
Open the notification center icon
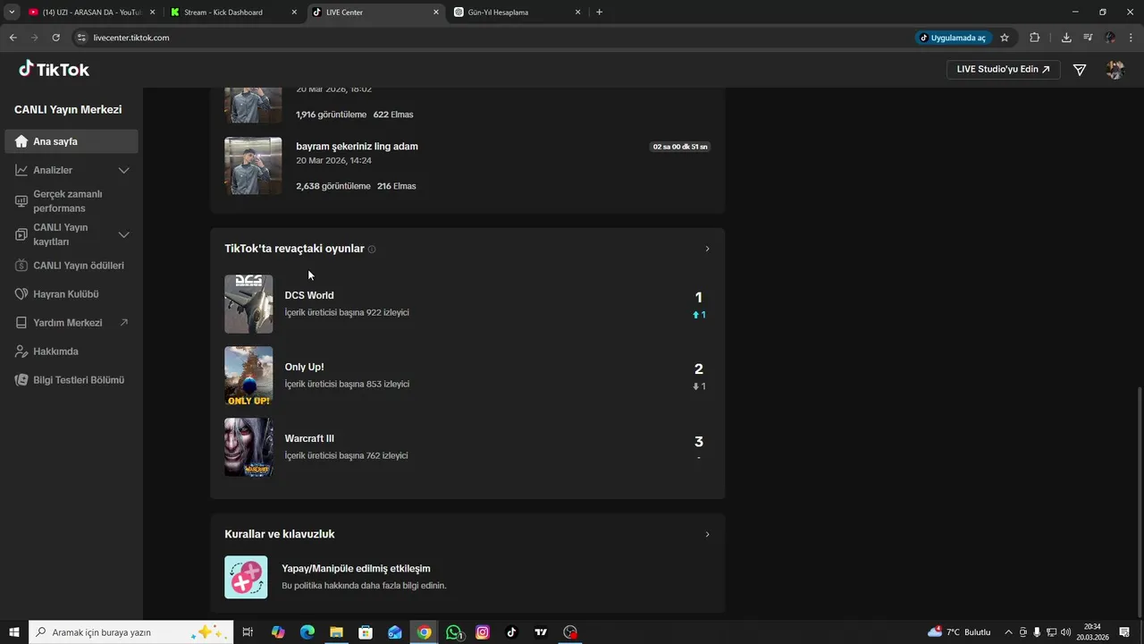[x=1124, y=632]
